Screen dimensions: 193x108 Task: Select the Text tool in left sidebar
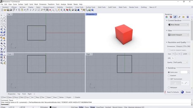(x=2, y=49)
